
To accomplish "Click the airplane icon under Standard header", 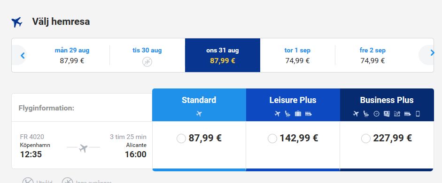I will 199,114.
